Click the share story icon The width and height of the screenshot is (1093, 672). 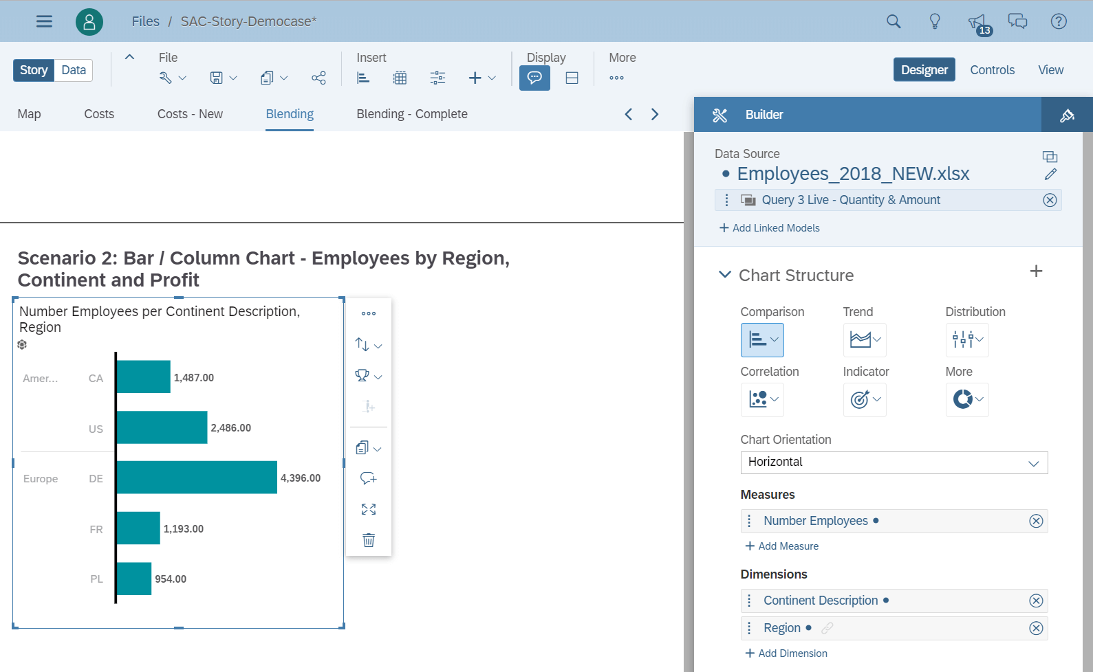(318, 78)
